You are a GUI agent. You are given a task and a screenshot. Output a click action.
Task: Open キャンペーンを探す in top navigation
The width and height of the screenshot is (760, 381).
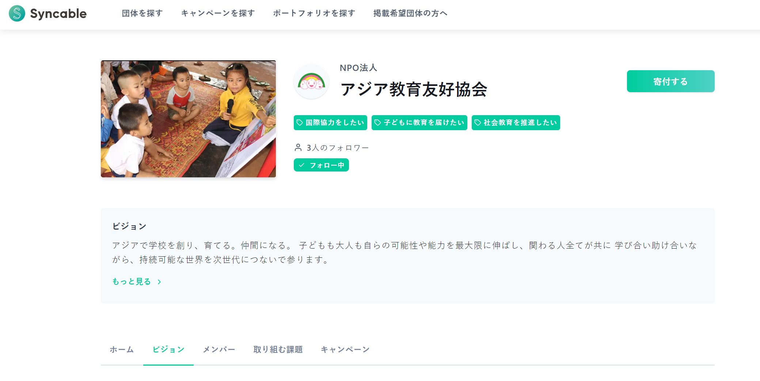(218, 14)
